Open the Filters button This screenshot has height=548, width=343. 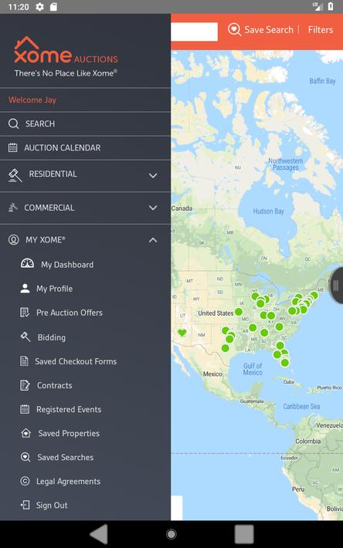pos(321,29)
